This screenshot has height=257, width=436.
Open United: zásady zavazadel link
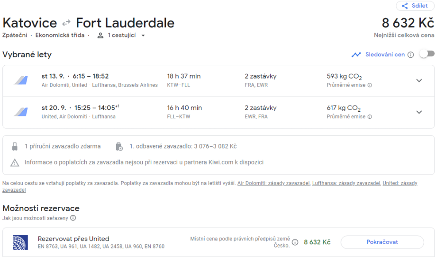400,183
